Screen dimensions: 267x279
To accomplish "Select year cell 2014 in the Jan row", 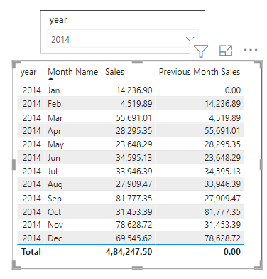I will pyautogui.click(x=32, y=90).
